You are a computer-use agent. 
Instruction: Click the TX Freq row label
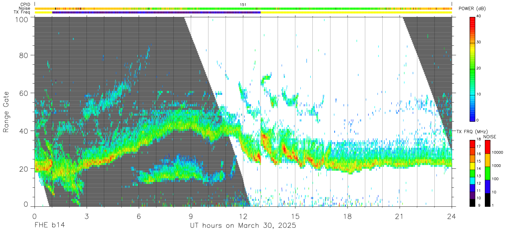point(22,12)
